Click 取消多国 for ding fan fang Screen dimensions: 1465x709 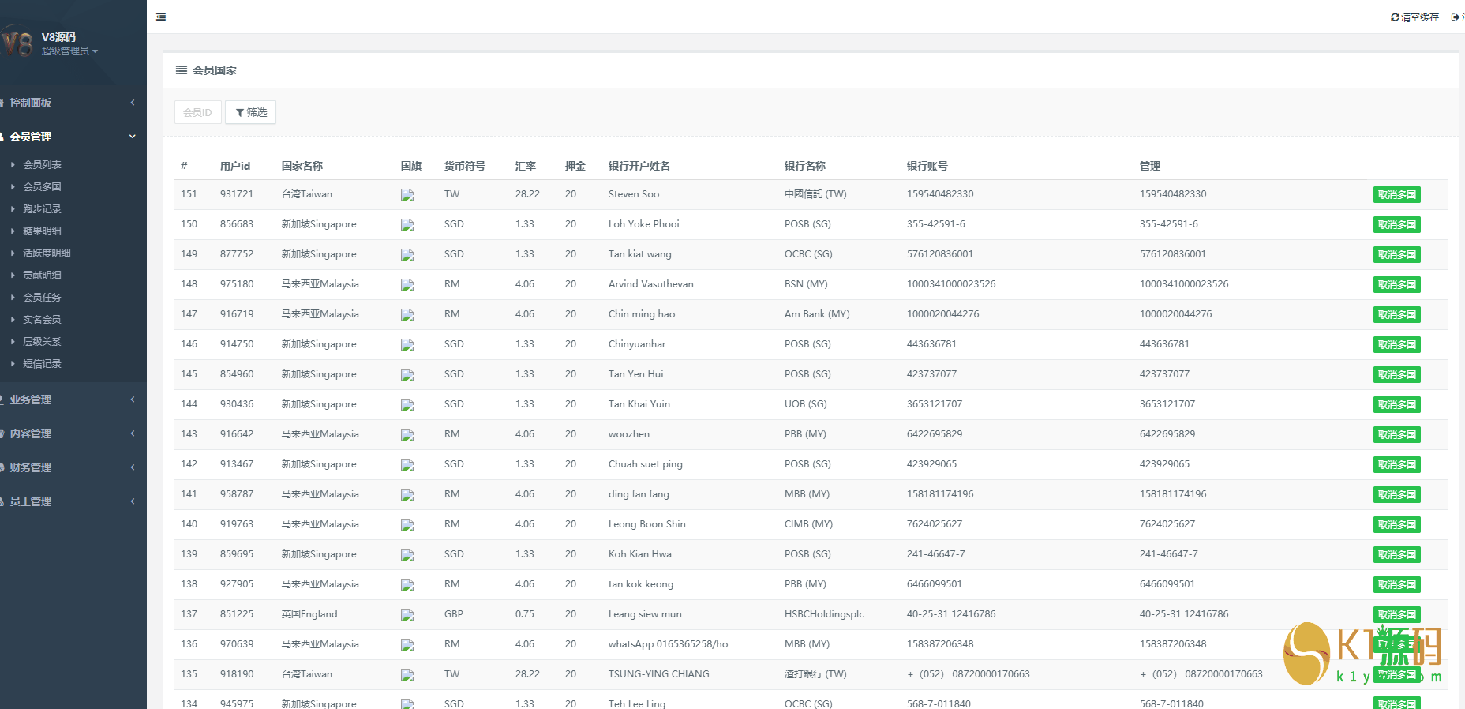coord(1396,495)
